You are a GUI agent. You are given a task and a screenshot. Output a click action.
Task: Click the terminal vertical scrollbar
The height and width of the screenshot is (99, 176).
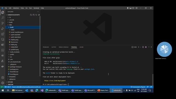(x=153, y=80)
